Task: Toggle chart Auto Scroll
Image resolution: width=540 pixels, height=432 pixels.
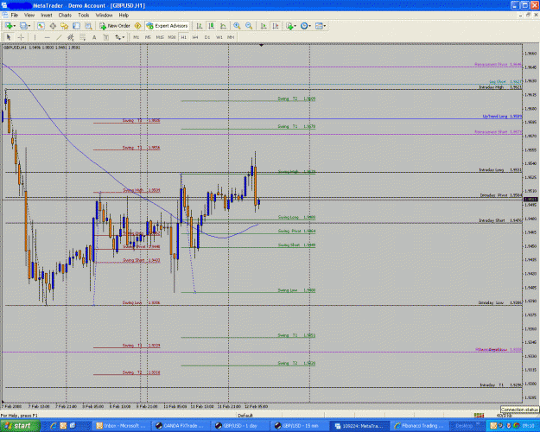Action: pyautogui.click(x=264, y=26)
